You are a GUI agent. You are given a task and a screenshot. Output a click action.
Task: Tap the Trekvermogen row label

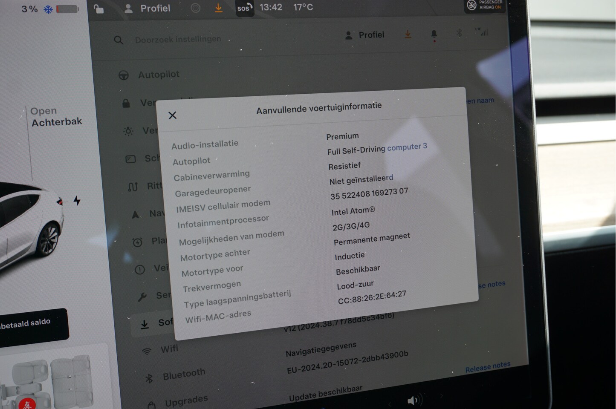[212, 286]
